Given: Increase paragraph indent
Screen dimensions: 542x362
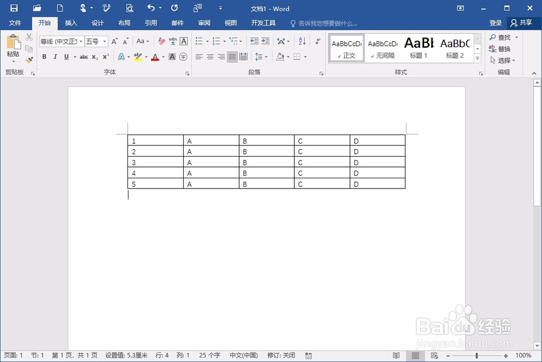Looking at the screenshot, I should point(266,41).
